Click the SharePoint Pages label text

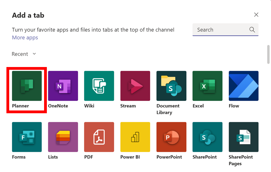click(241, 160)
